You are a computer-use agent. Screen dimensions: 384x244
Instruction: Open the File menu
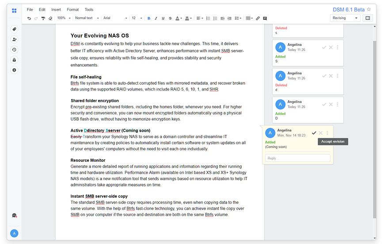[30, 10]
